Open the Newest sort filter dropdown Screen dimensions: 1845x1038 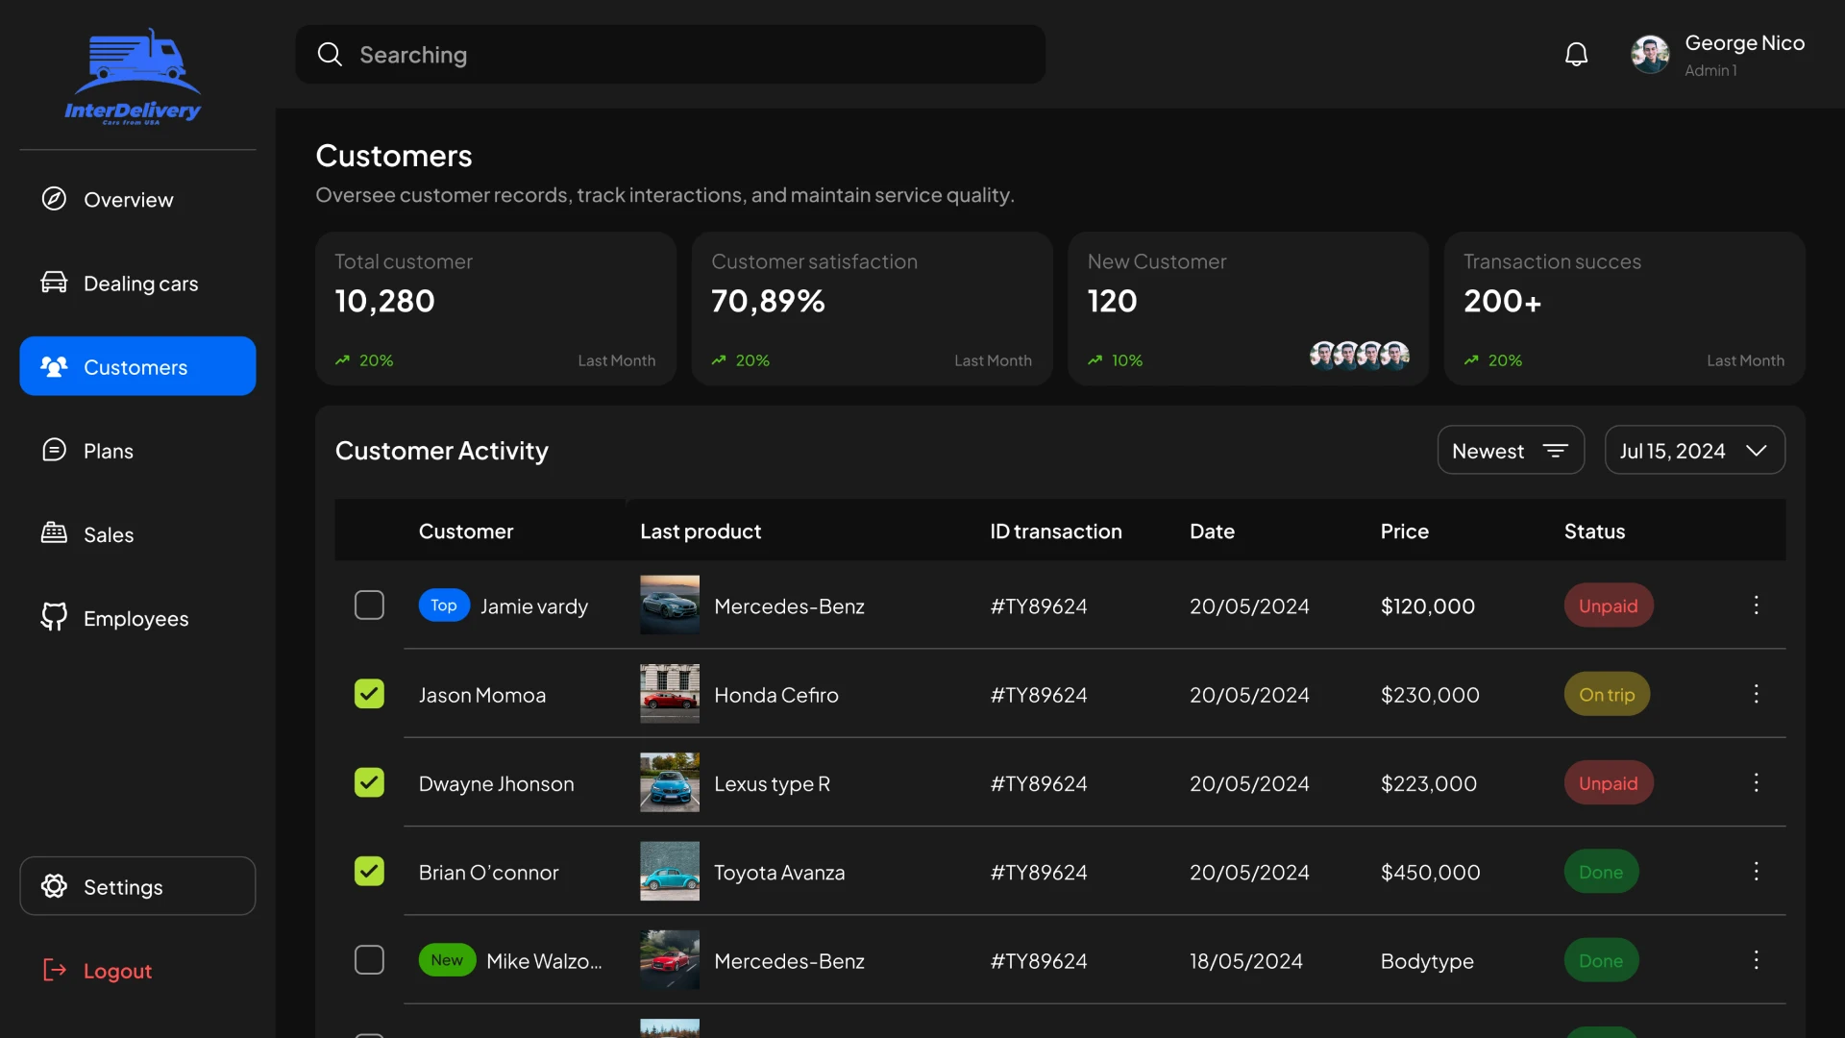(1511, 450)
